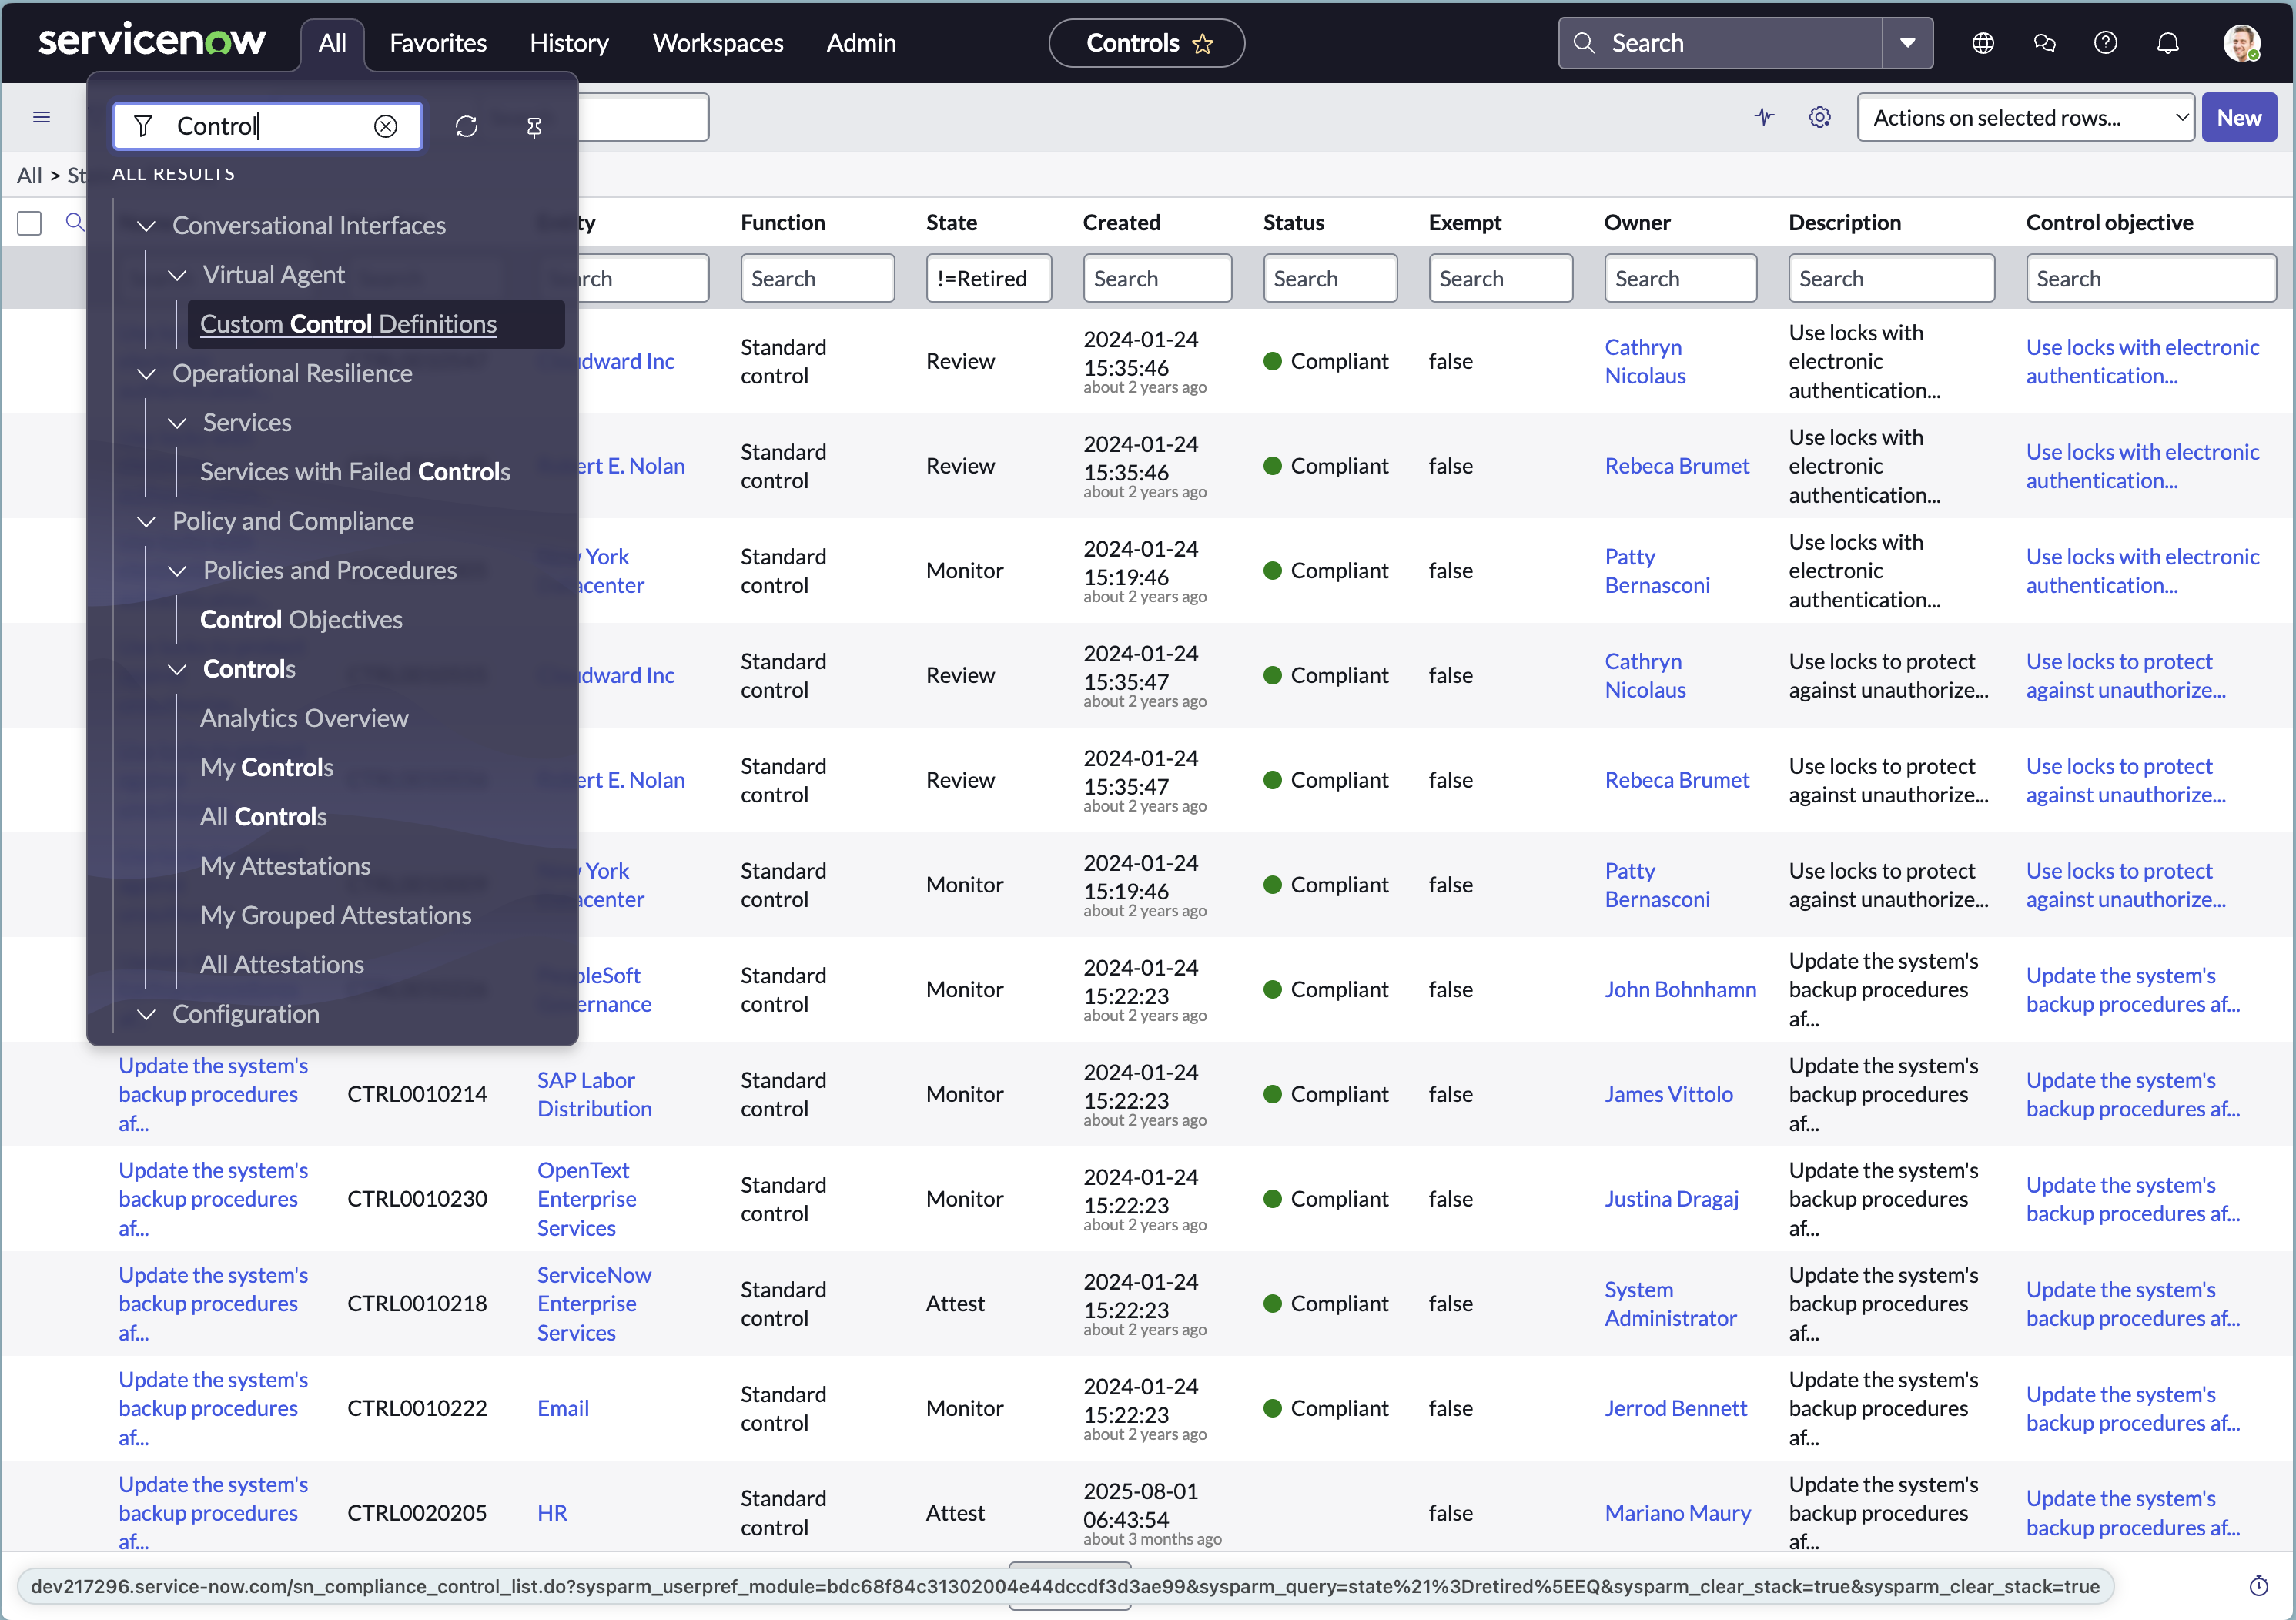Open the help question mark icon
Image resolution: width=2296 pixels, height=1620 pixels.
click(2105, 43)
